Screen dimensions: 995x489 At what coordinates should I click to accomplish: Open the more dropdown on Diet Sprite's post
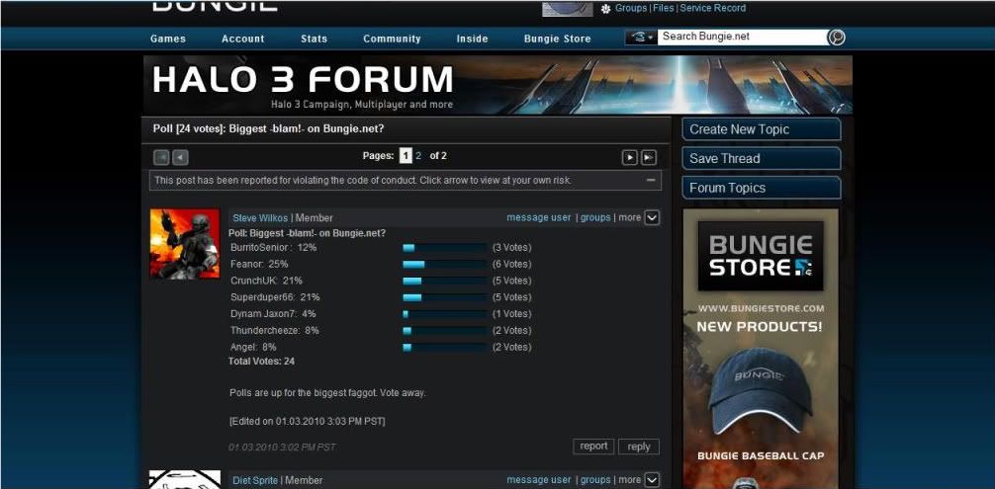pos(652,480)
